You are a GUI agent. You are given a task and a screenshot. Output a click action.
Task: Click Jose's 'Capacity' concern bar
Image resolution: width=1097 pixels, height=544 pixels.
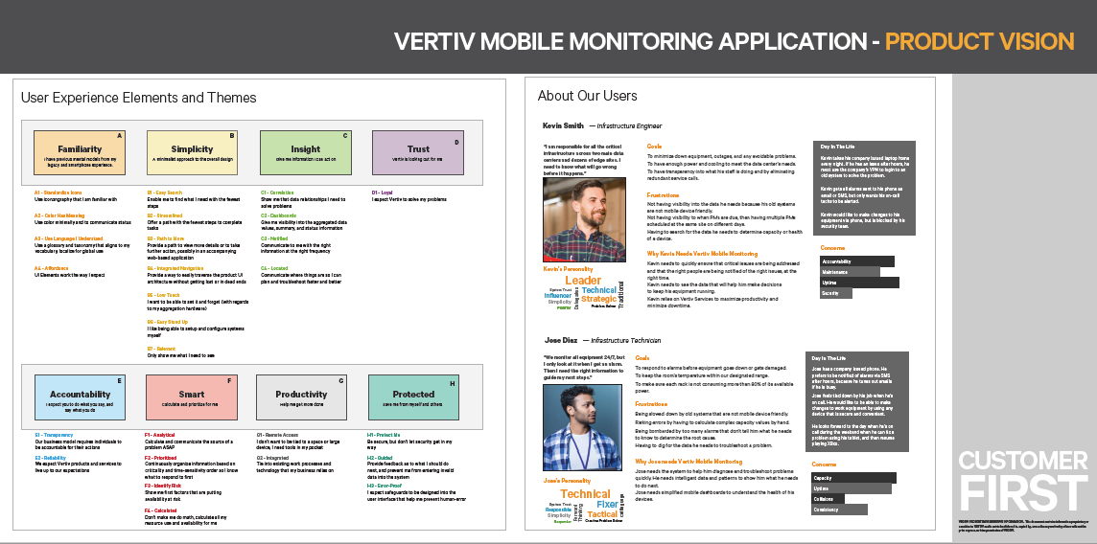(x=854, y=478)
